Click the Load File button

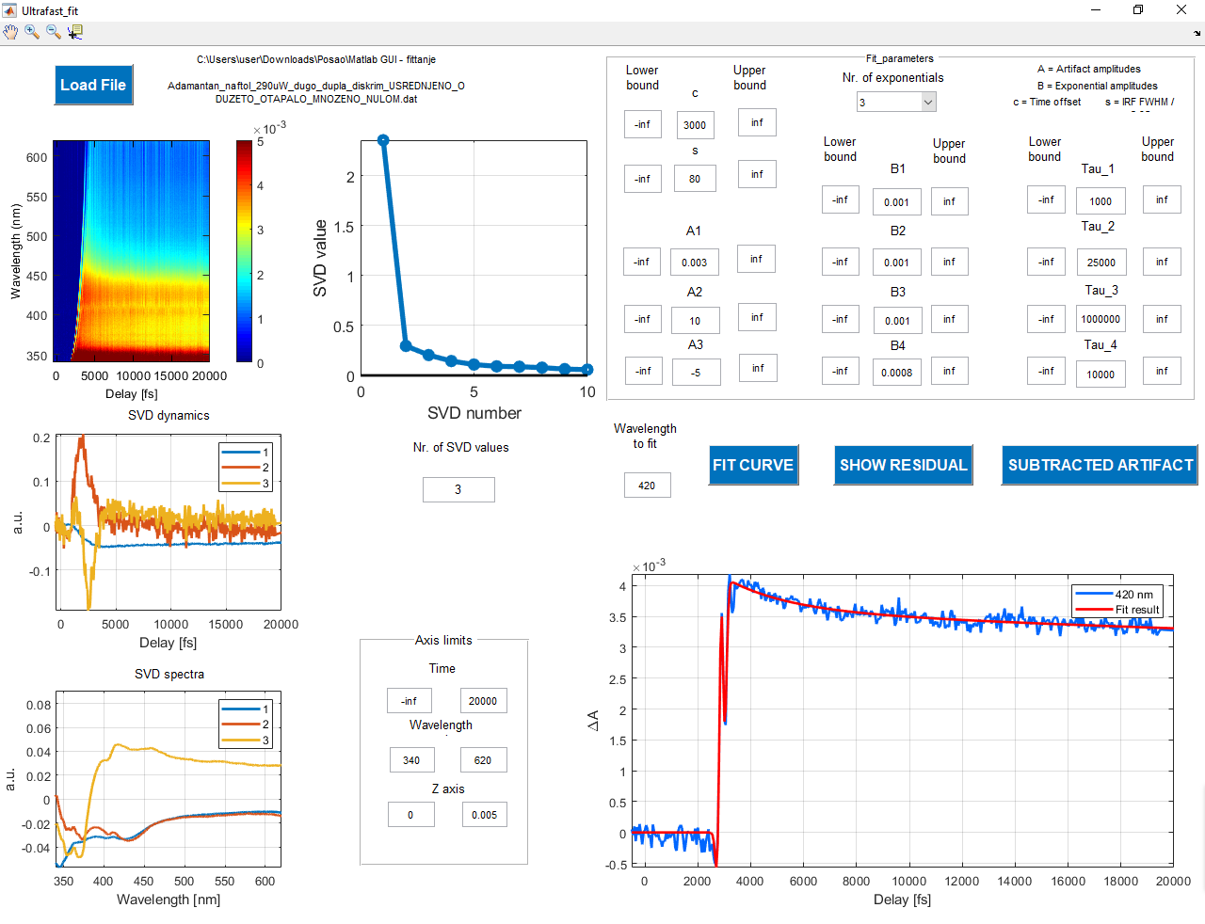pos(93,85)
